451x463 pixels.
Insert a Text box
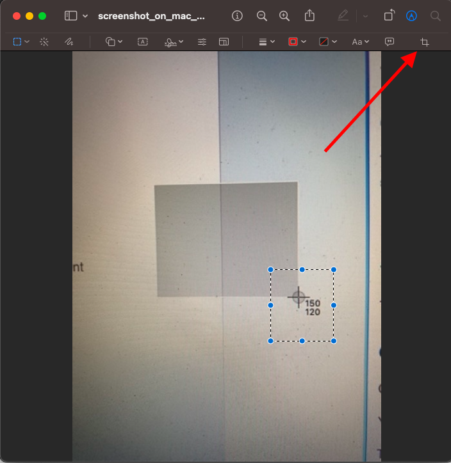[143, 42]
